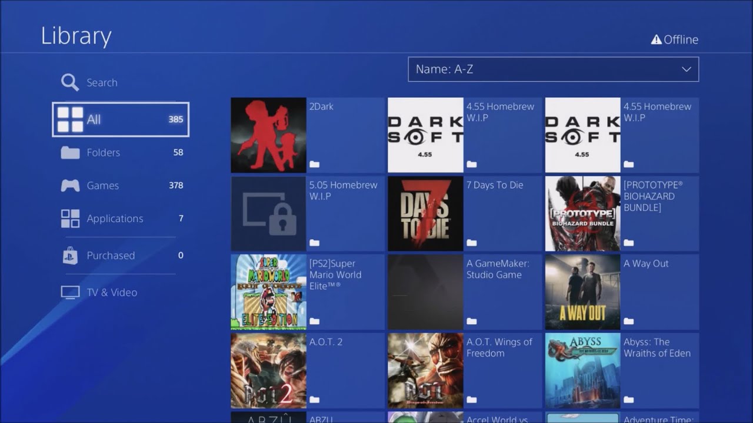Click the '5.05 Homebrew W.I.P' title text

344,190
